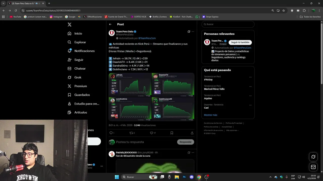Open more options for Cari trend
Screen dimensions: 323x181
tap(250, 105)
